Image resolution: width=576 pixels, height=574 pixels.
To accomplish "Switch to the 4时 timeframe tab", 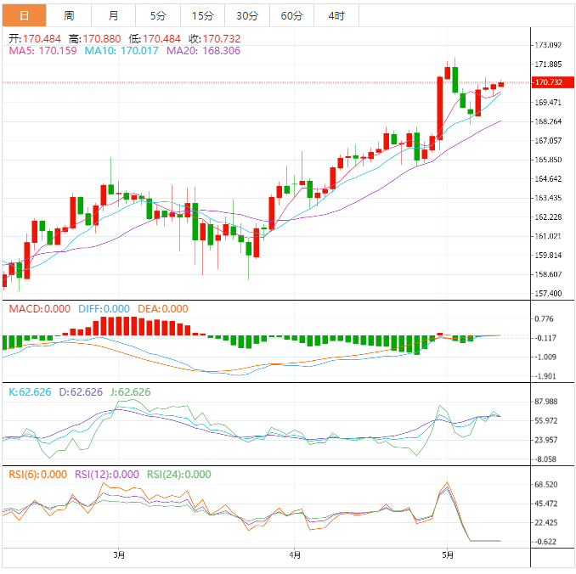I will click(336, 15).
